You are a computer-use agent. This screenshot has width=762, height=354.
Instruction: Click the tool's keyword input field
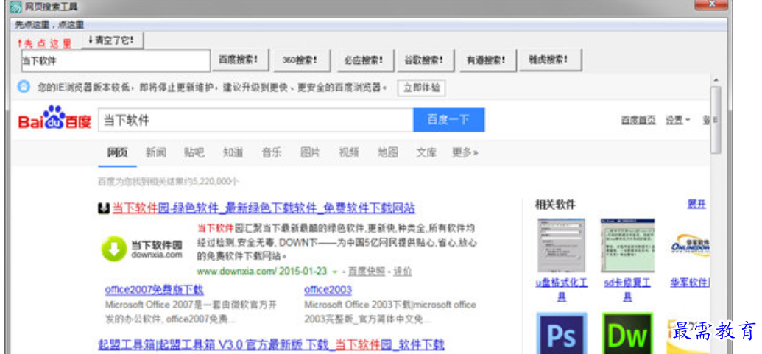[116, 60]
